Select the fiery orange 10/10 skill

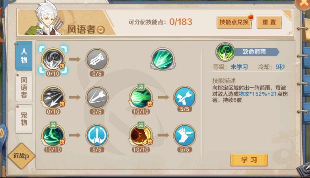click(141, 135)
